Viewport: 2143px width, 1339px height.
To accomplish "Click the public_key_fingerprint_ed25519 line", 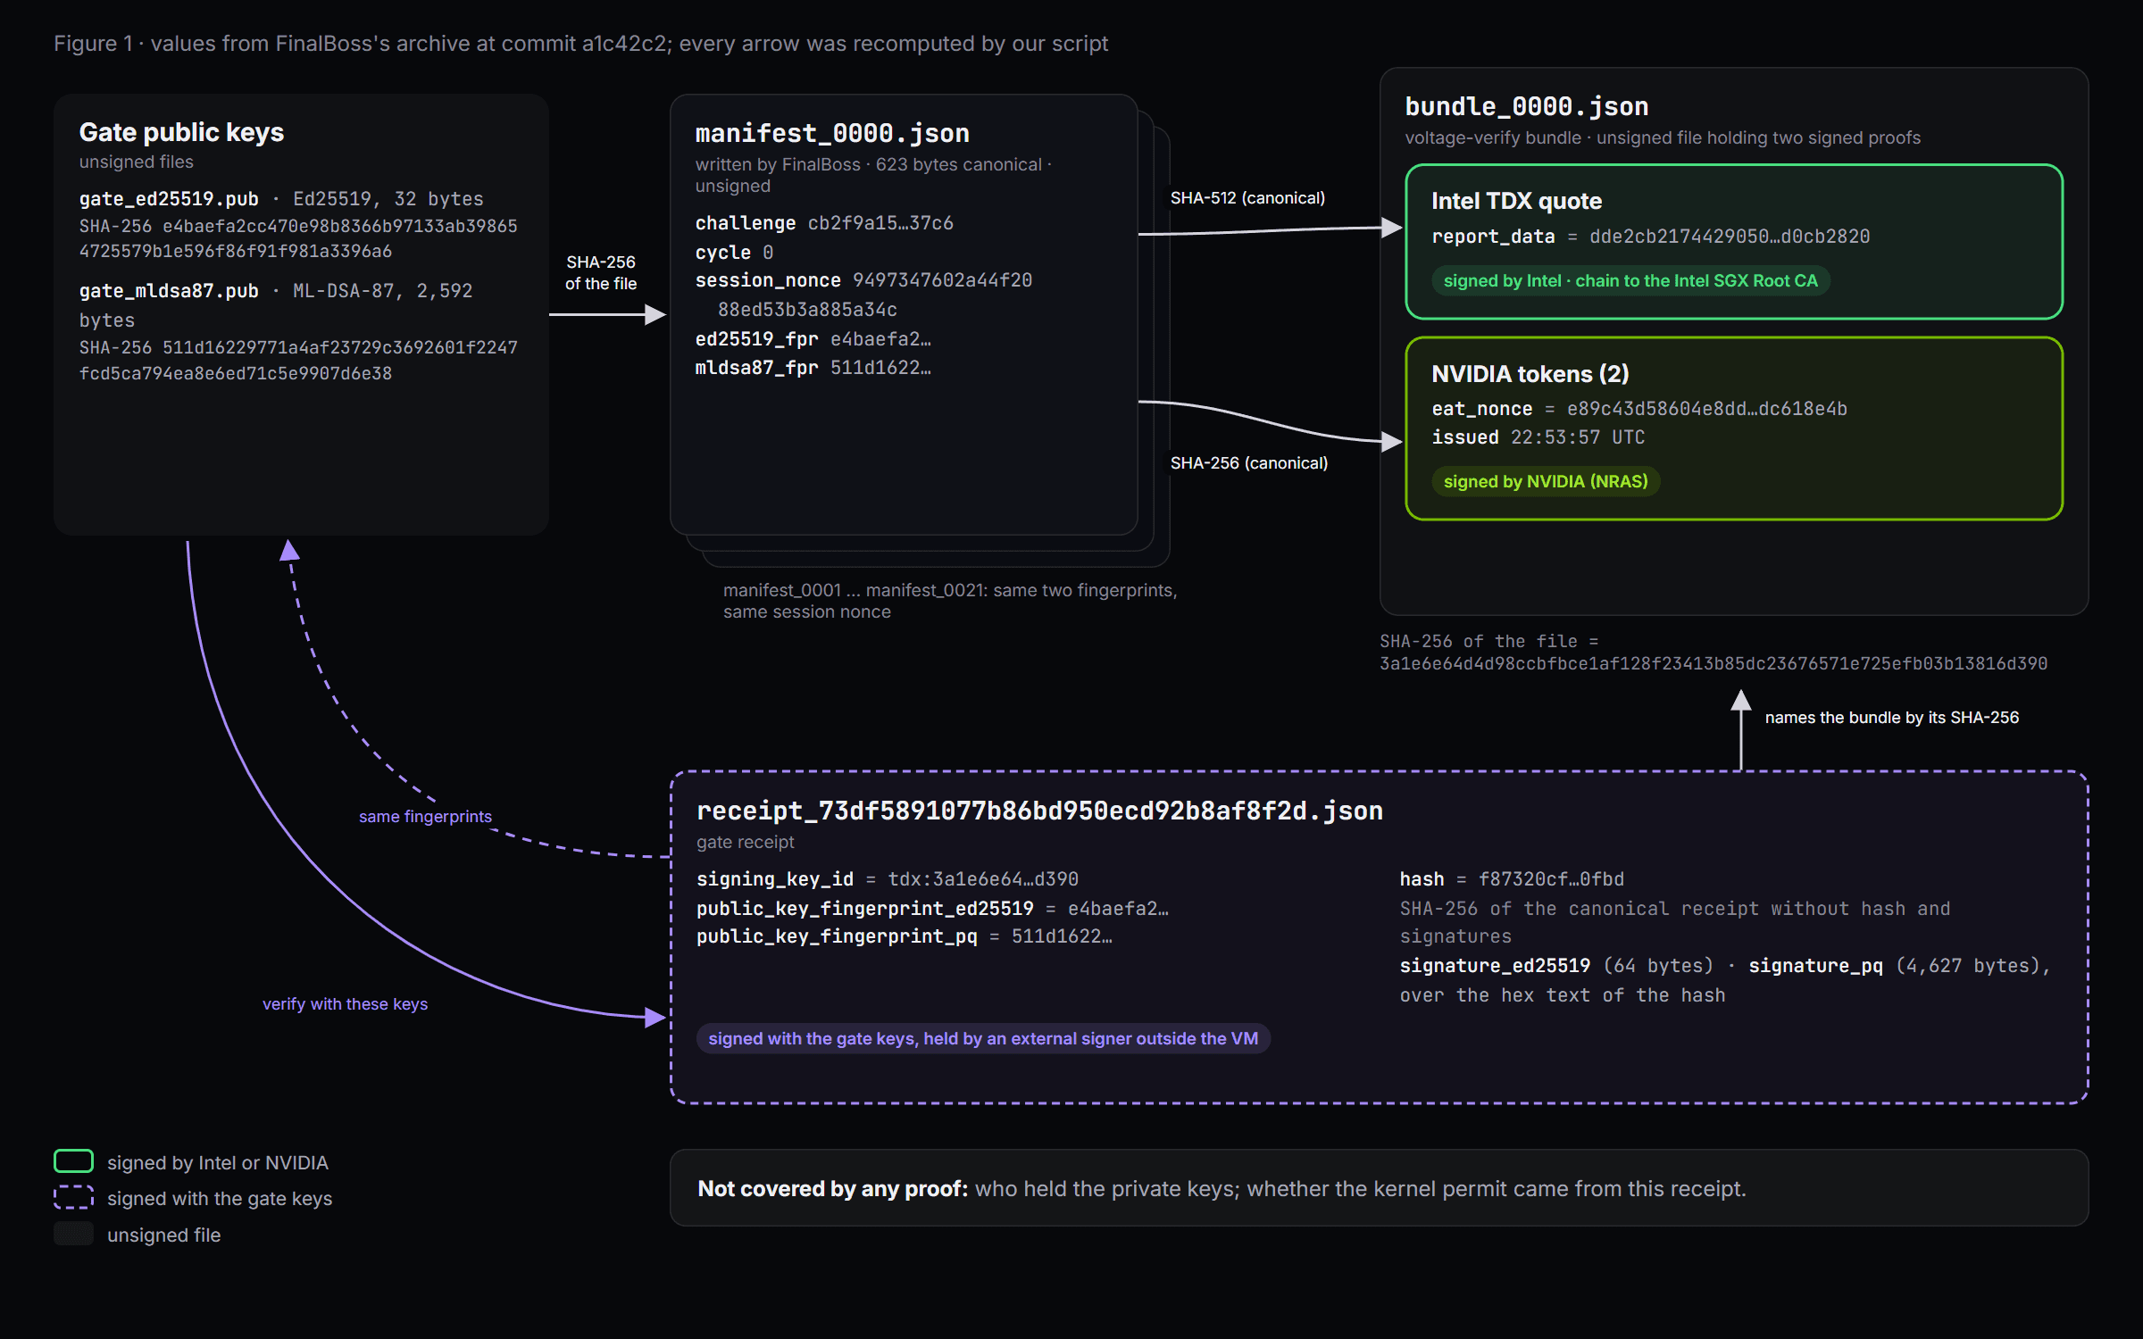I will (932, 908).
